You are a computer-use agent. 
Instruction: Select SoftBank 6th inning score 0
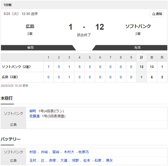click(100, 67)
